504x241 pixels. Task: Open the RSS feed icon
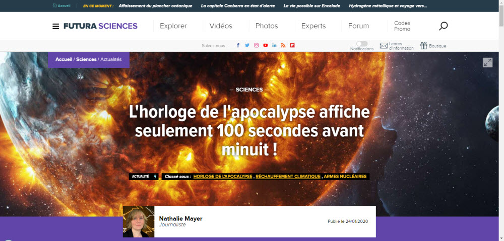coord(283,45)
